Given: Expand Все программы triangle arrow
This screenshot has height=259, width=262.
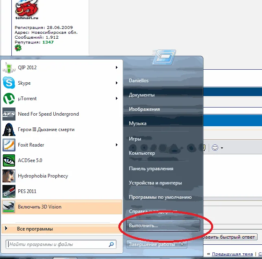Looking at the screenshot, I should (x=6, y=228).
